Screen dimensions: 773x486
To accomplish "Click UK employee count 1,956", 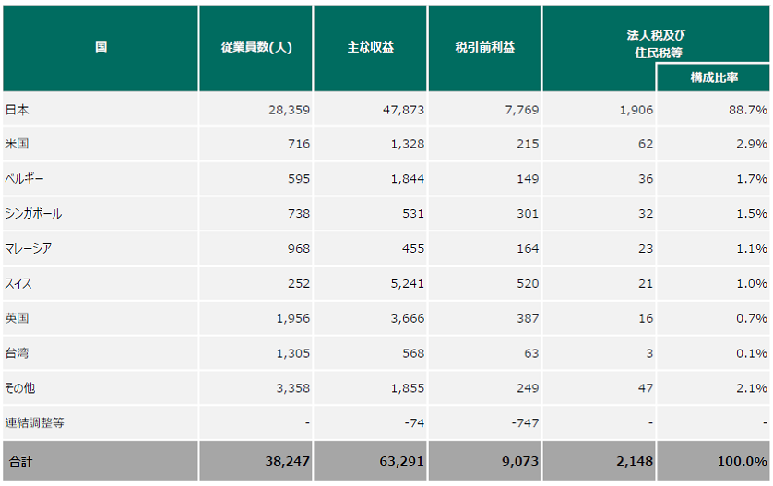I will coord(292,318).
